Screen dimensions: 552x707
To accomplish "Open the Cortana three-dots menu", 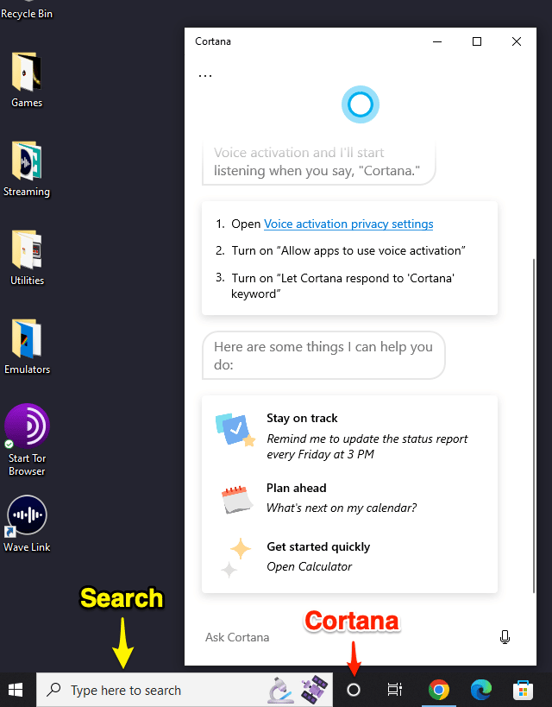I will pyautogui.click(x=205, y=76).
